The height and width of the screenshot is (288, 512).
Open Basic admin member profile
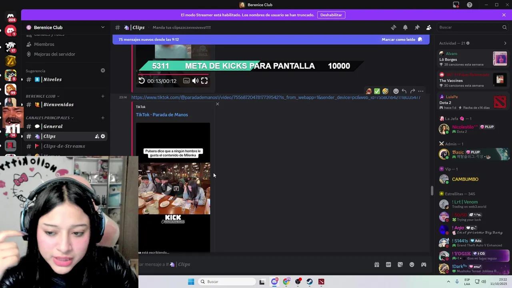473,154
